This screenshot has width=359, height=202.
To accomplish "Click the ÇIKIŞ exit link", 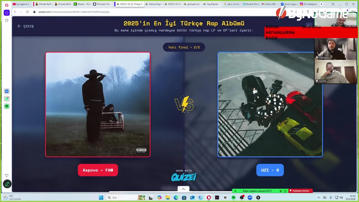I will point(26,26).
